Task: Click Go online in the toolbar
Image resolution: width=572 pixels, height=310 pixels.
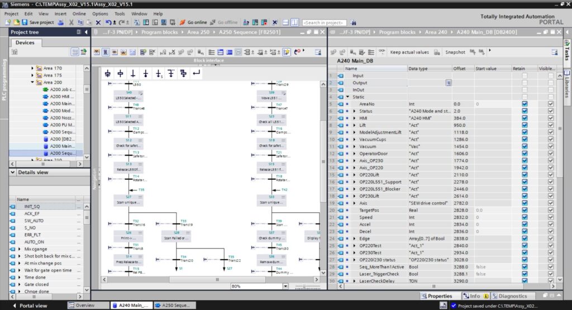Action: [x=193, y=22]
